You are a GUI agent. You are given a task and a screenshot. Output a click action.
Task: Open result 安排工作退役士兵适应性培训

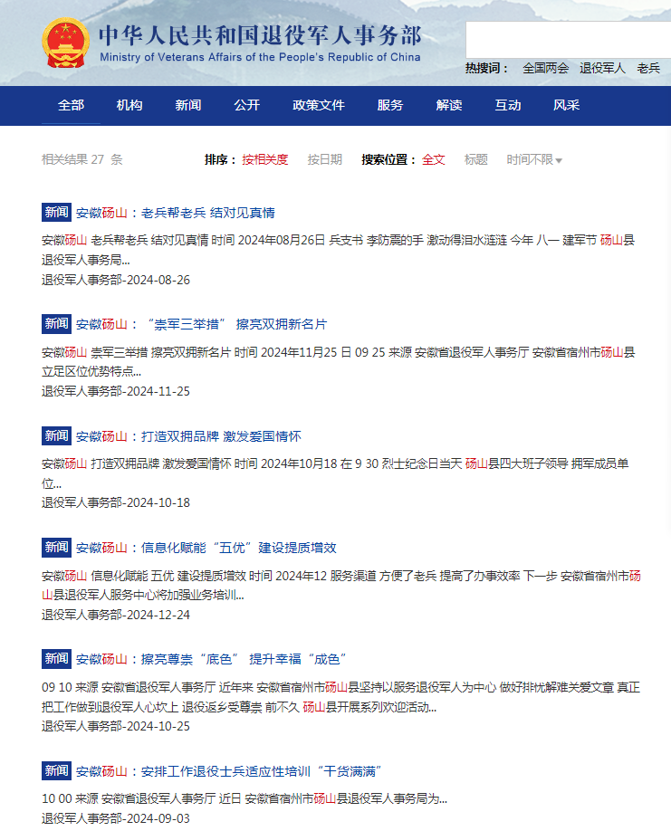click(229, 771)
